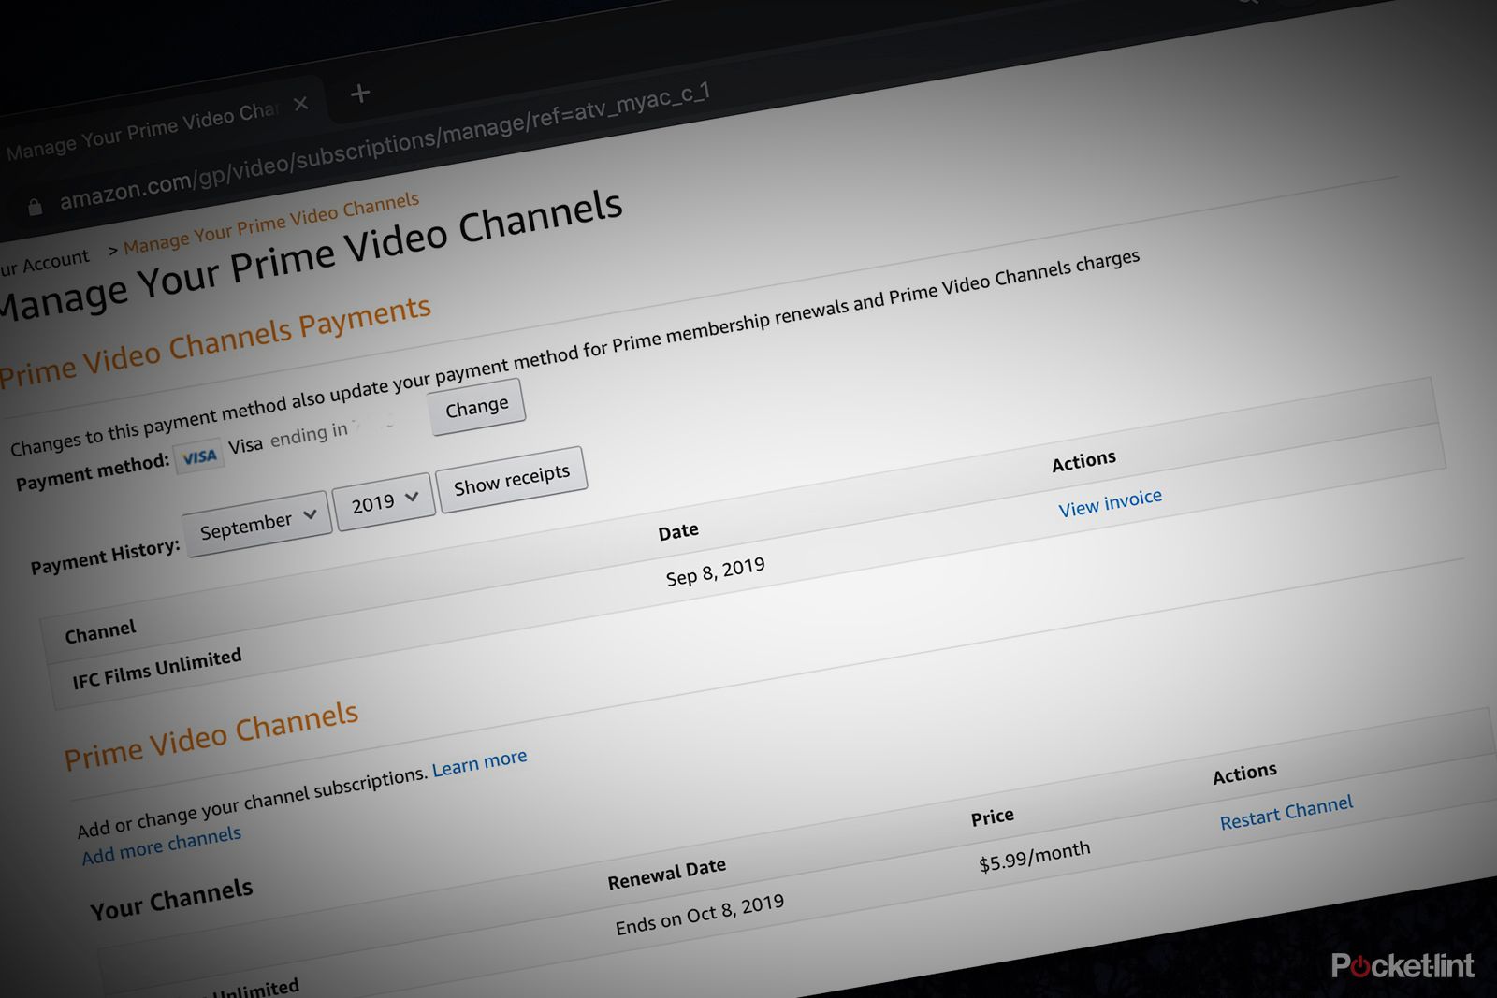Click the Prime Video Channels Payments heading
1497x998 pixels.
[215, 341]
